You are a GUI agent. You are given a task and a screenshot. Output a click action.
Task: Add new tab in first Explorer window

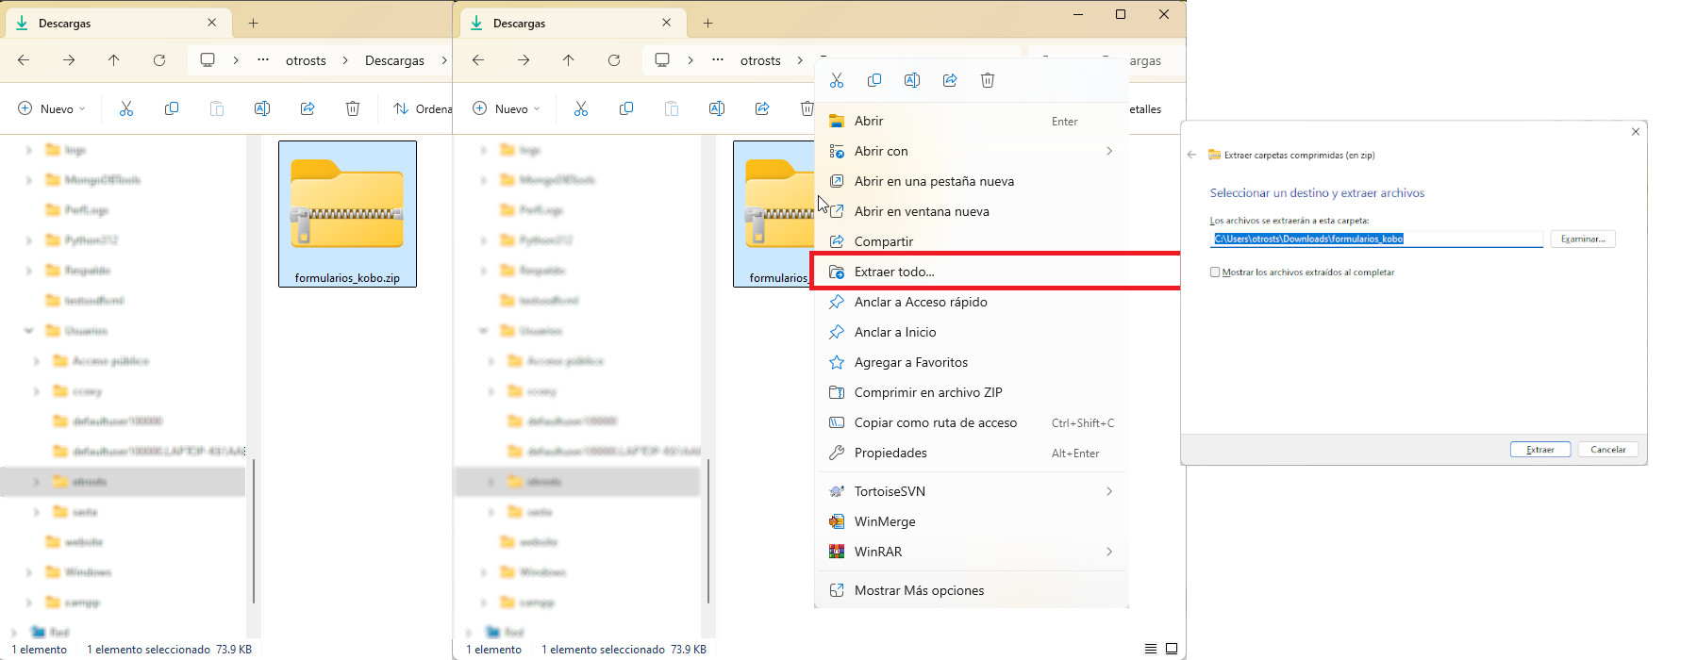254,23
